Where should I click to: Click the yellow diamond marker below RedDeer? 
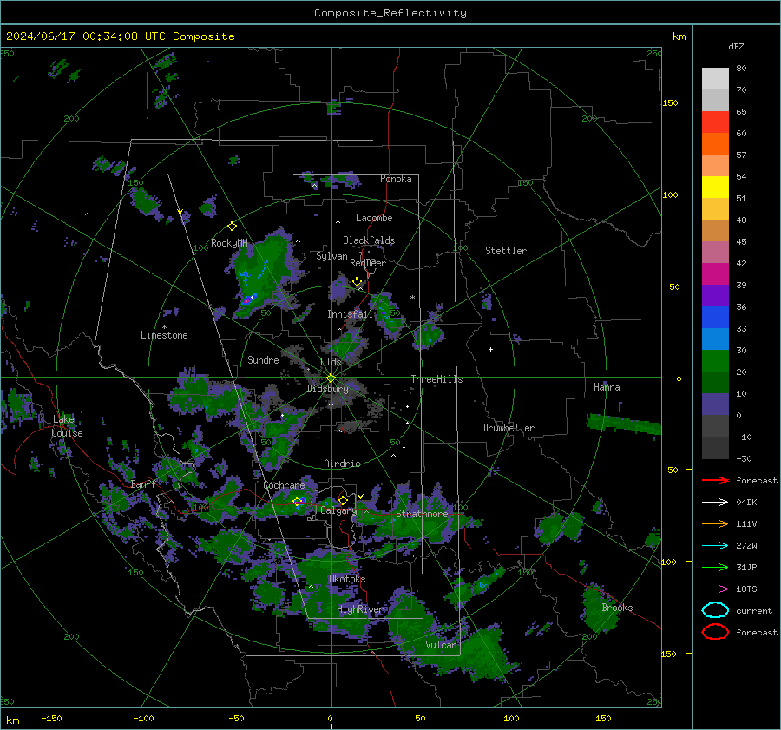(x=358, y=282)
